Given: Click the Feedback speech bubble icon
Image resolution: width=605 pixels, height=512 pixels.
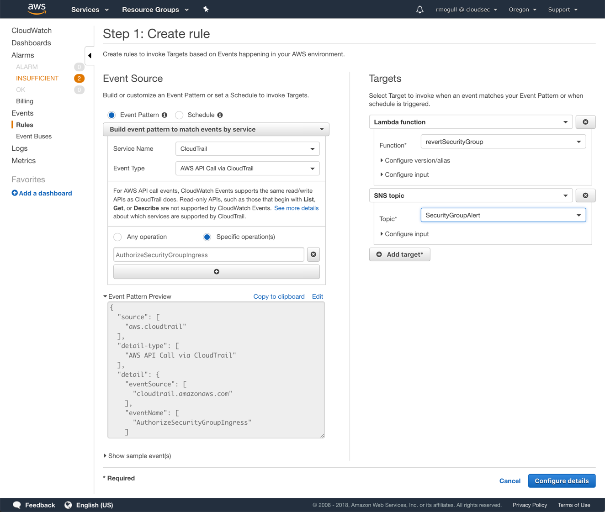Looking at the screenshot, I should click(x=17, y=505).
